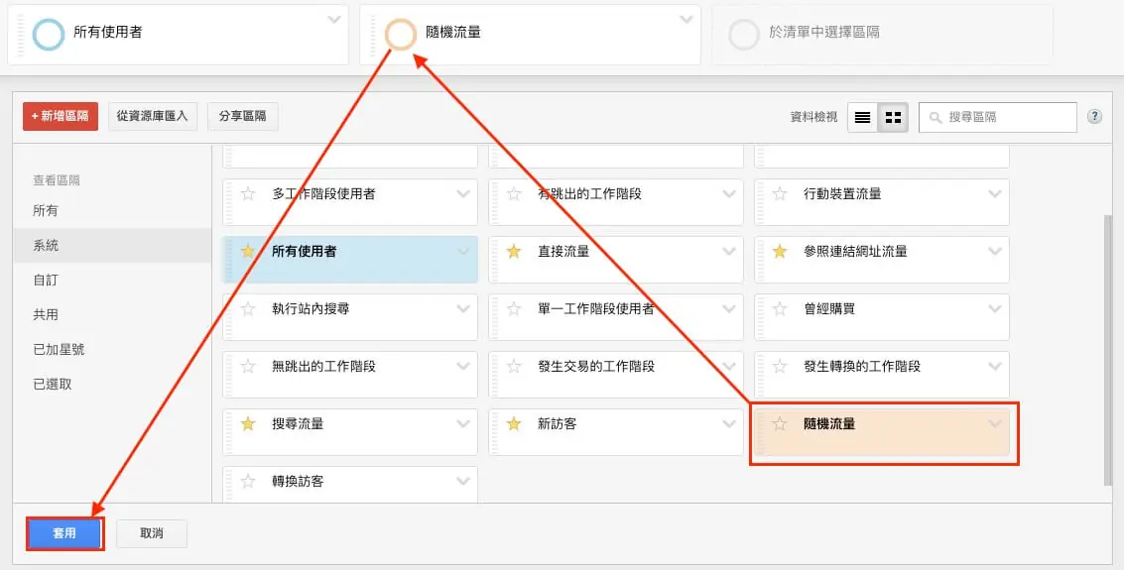Star the 隨機流量 segment card
This screenshot has width=1124, height=570.
[780, 424]
